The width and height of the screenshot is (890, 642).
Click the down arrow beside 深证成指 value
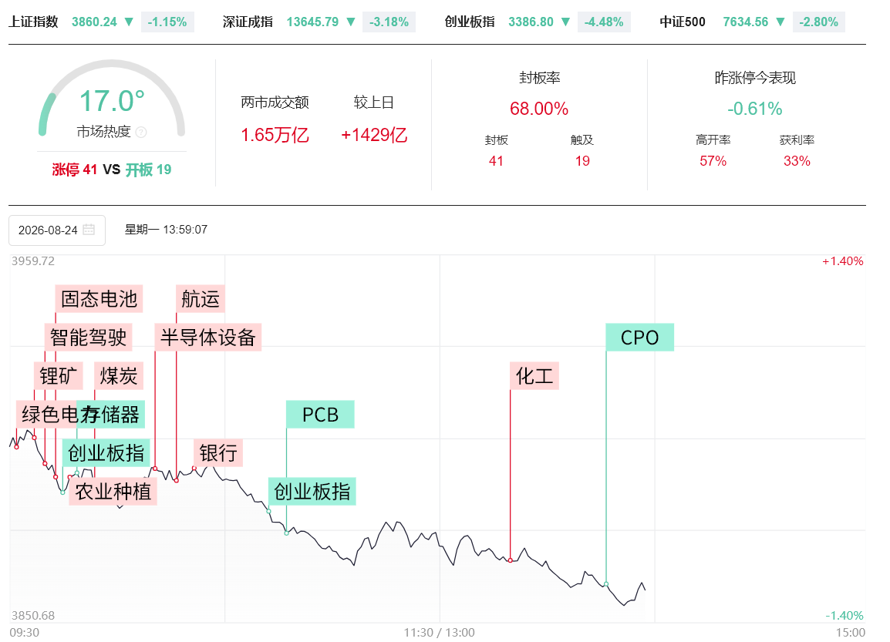coord(351,22)
